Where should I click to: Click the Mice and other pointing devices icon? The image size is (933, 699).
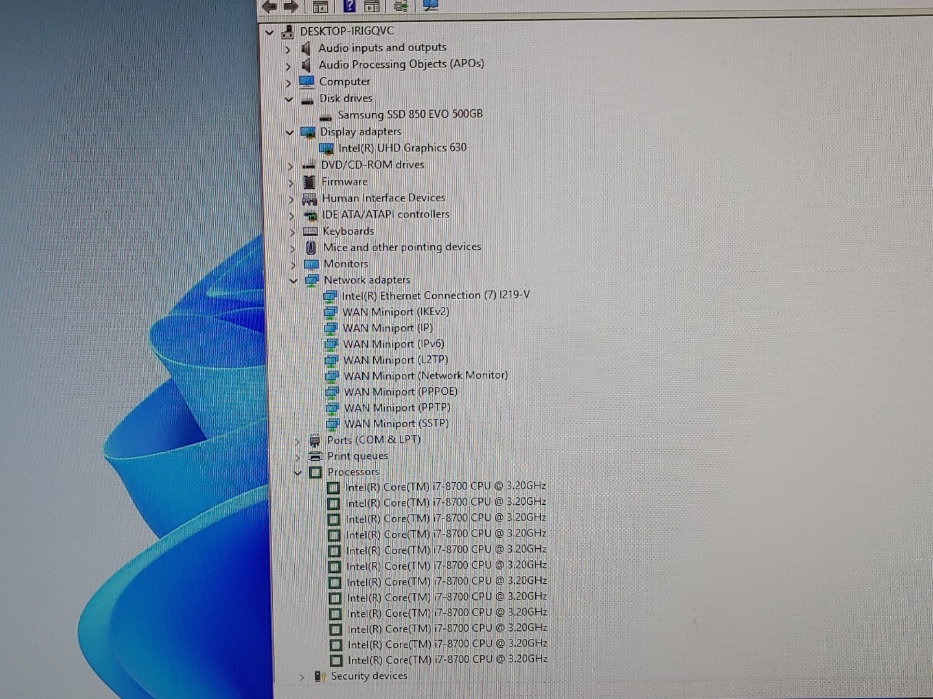click(x=311, y=248)
